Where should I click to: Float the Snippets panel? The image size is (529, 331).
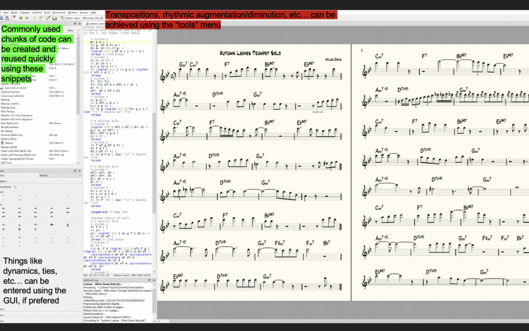click(x=75, y=24)
